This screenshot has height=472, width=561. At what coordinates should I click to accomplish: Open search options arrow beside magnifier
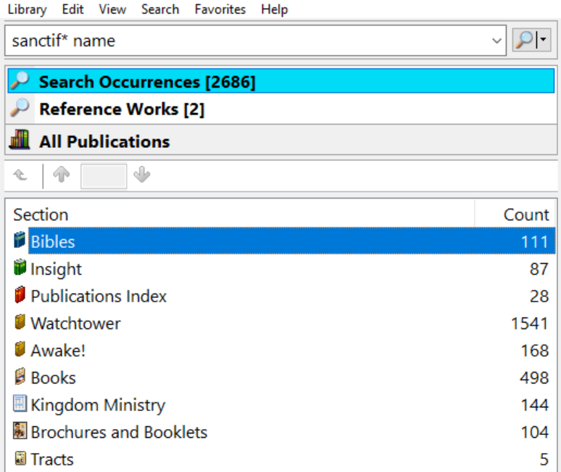(x=544, y=40)
